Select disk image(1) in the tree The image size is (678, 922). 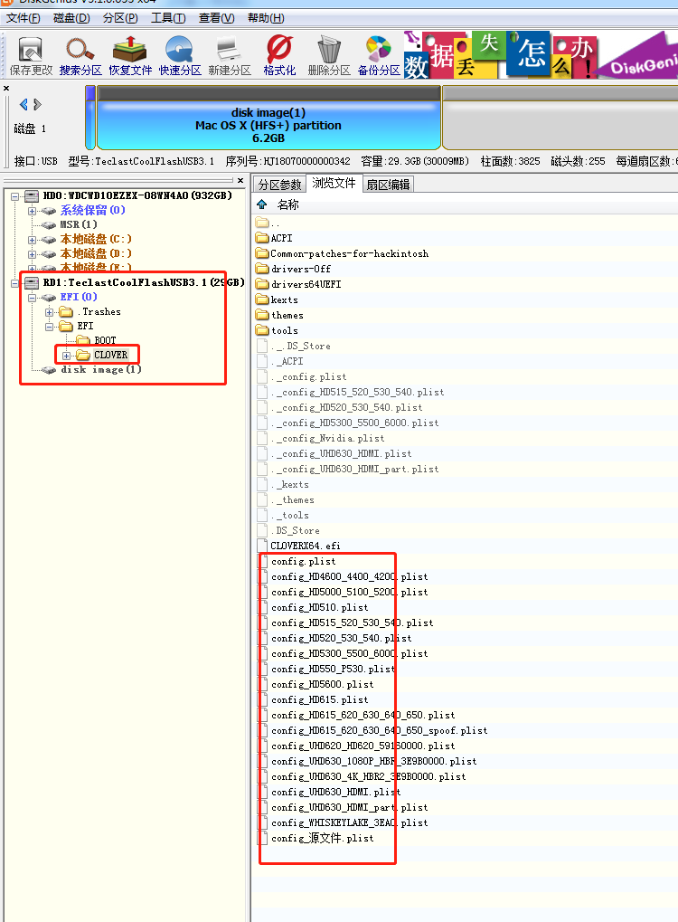101,369
